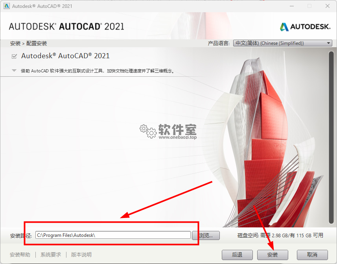Click the Autodesk logo at top right

point(305,27)
